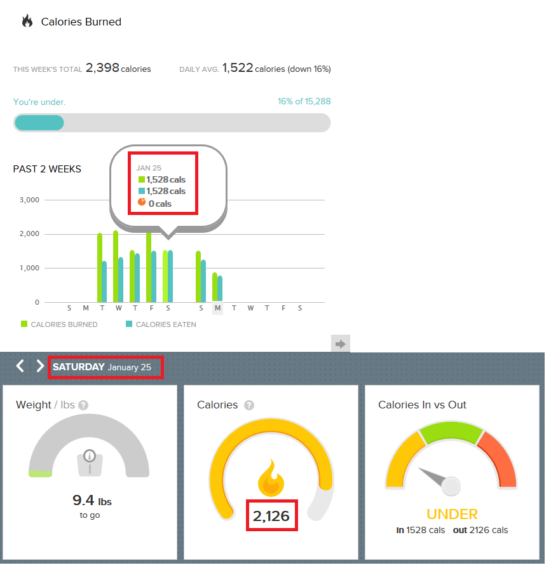Click the orange flame in the Calories tile

coord(271,478)
